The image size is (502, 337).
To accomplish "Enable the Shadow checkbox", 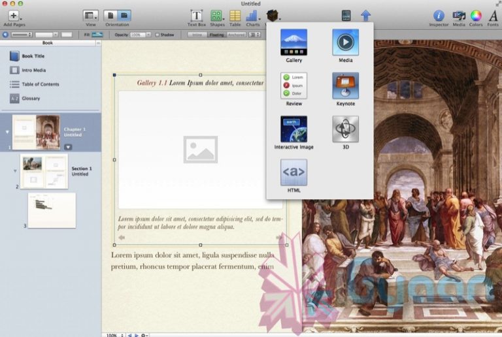I will 158,35.
